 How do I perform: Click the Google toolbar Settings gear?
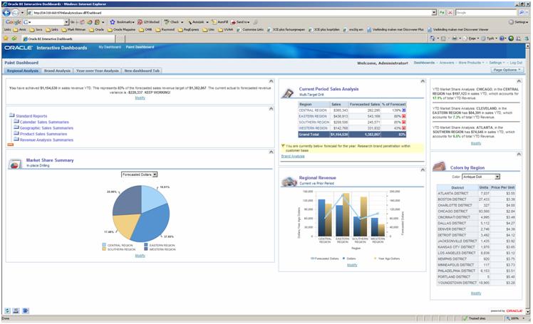coord(511,22)
